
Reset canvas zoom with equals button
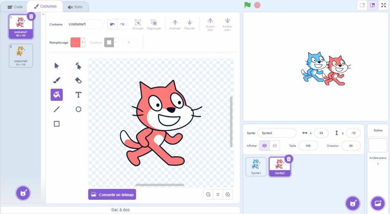point(218,195)
